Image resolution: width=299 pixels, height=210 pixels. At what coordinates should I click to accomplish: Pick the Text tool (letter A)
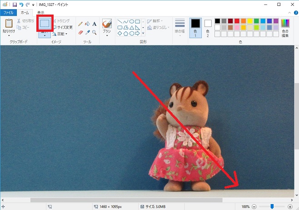pyautogui.click(x=94, y=24)
